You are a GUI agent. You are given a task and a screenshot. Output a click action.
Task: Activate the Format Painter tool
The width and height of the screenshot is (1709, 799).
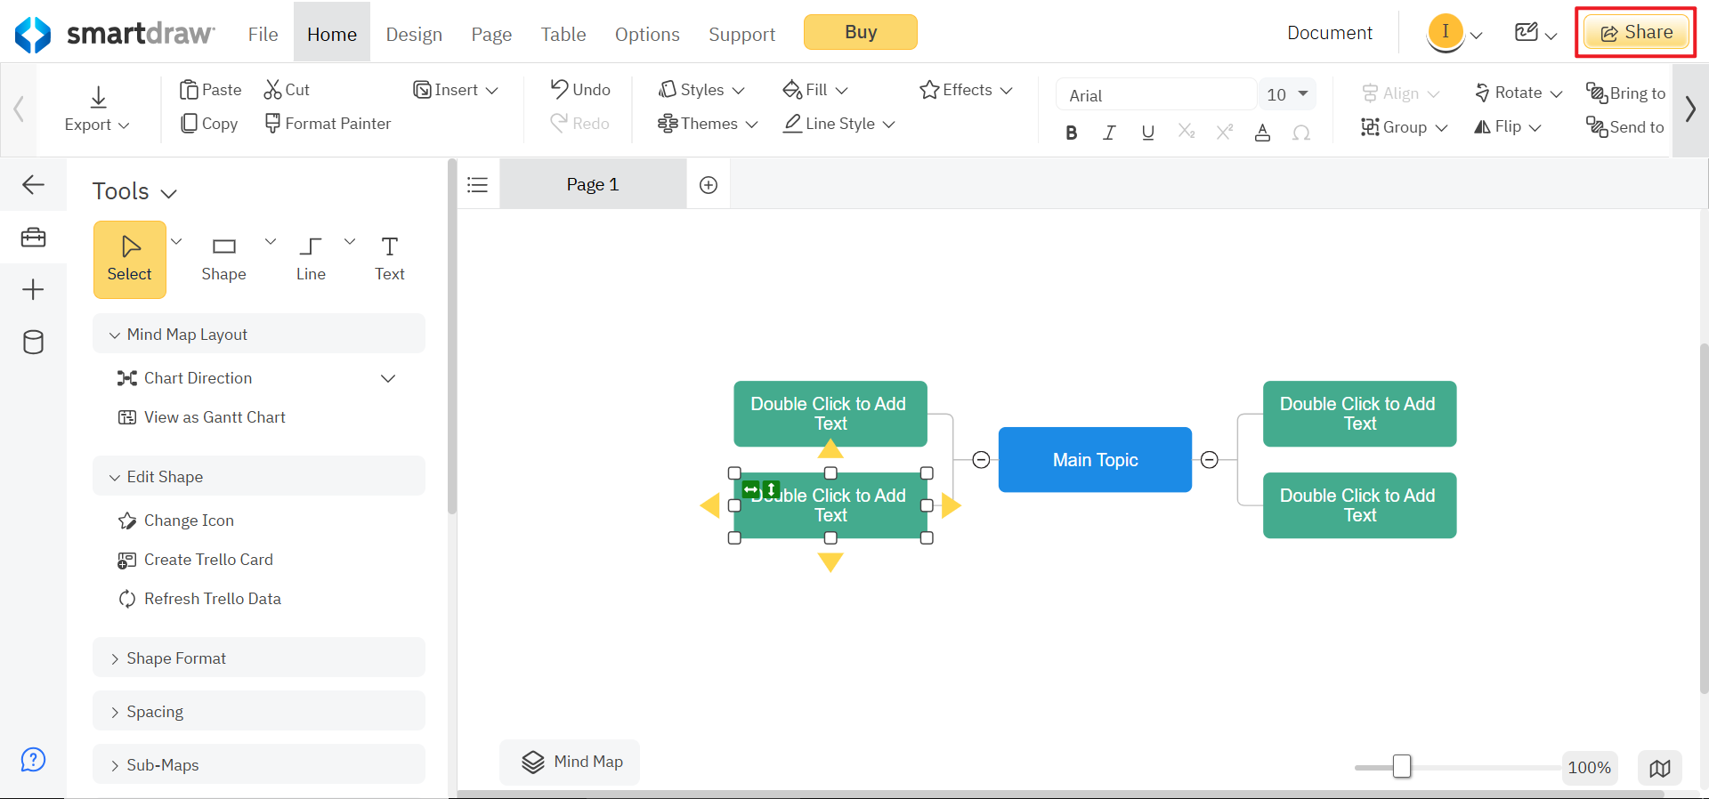click(x=328, y=124)
